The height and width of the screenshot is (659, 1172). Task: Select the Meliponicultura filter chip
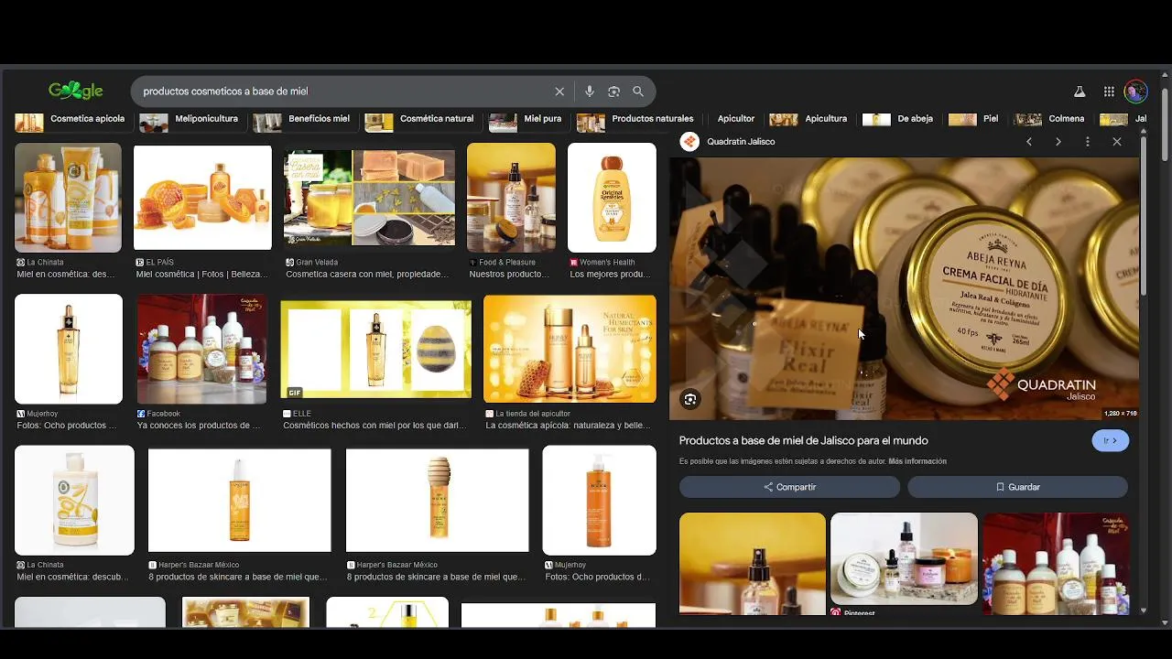click(x=190, y=119)
